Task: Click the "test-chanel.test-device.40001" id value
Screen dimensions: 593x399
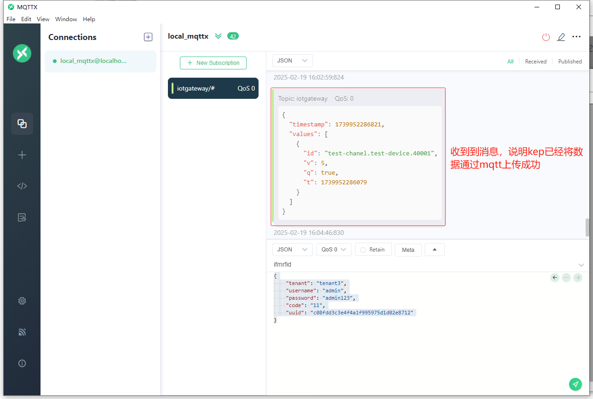Action: pos(379,153)
